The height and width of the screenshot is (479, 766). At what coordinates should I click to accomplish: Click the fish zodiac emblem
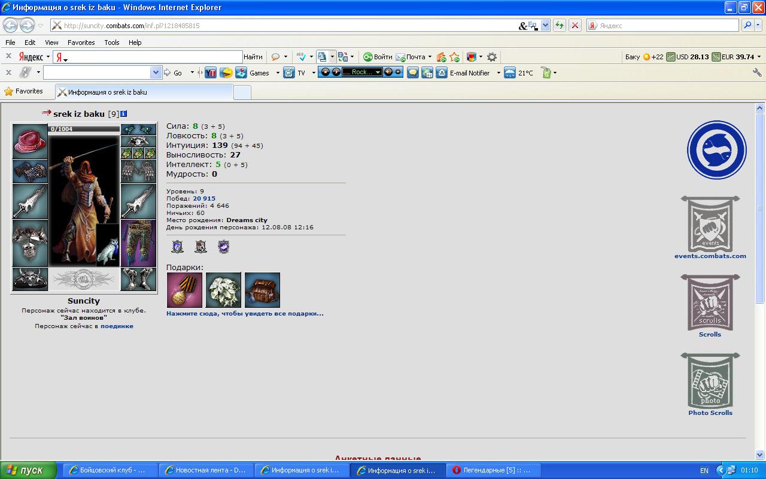716,150
